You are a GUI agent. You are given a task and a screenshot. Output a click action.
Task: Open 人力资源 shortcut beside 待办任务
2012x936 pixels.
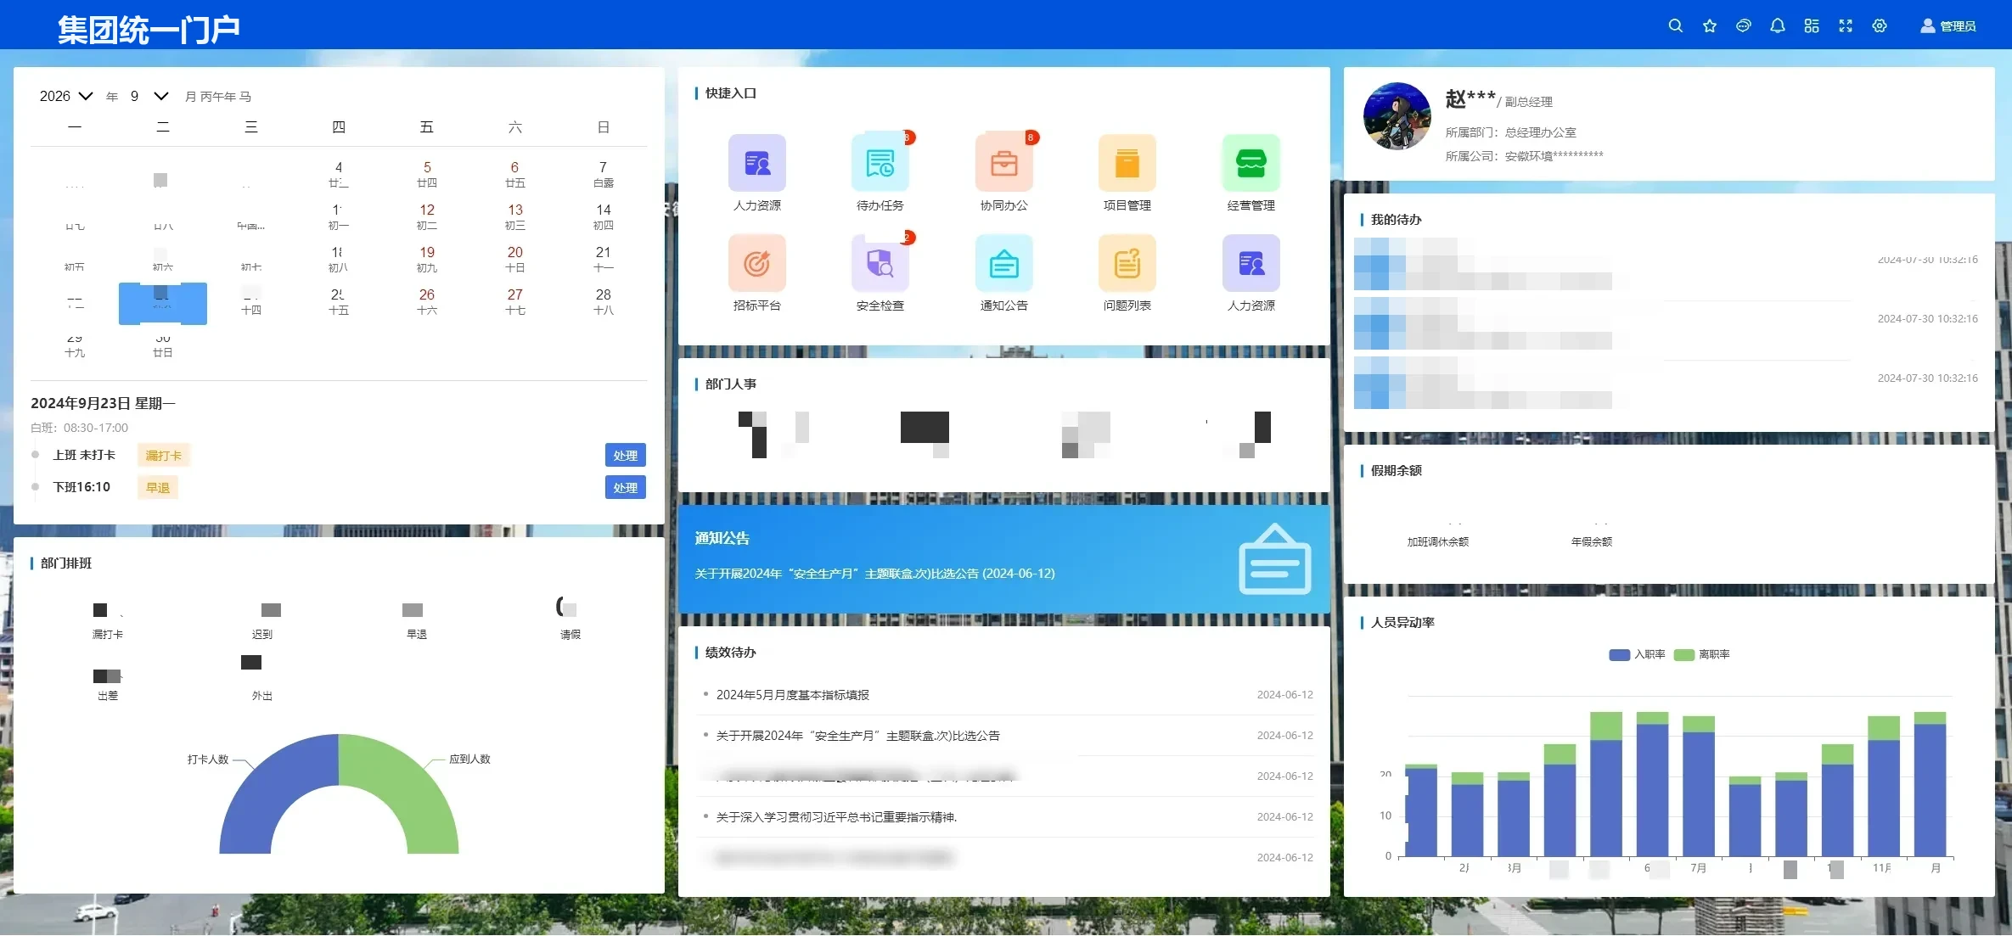coord(756,163)
